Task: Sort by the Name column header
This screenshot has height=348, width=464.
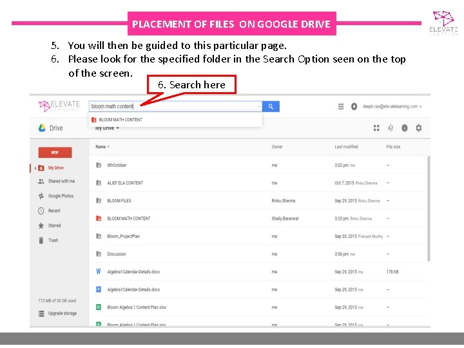Action: click(102, 147)
